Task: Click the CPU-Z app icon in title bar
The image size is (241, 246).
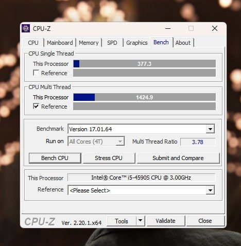Action: click(26, 28)
